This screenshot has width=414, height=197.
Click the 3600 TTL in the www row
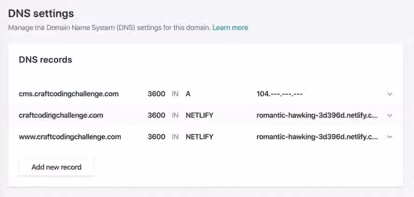pos(156,137)
